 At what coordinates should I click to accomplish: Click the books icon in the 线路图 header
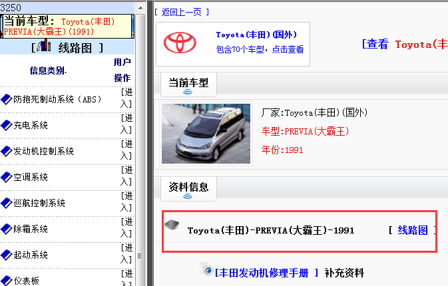(44, 46)
